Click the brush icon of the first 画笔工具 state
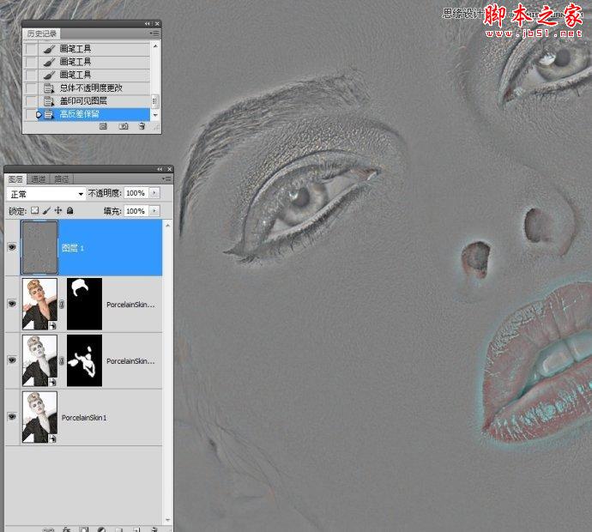The height and width of the screenshot is (532, 592). click(x=49, y=49)
